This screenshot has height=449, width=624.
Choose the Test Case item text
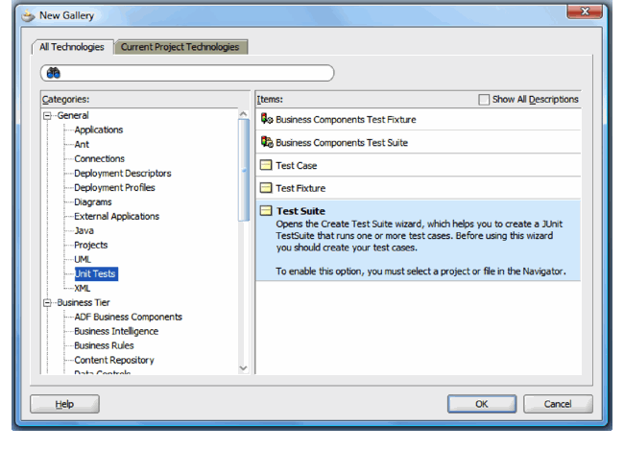click(297, 165)
